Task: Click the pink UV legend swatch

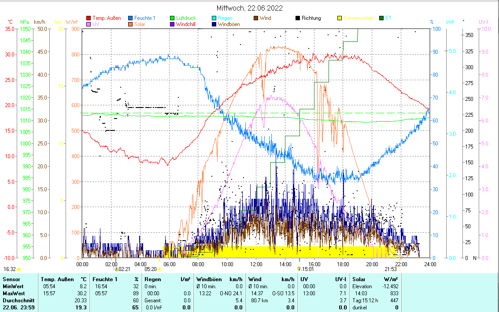Action: 89,24
